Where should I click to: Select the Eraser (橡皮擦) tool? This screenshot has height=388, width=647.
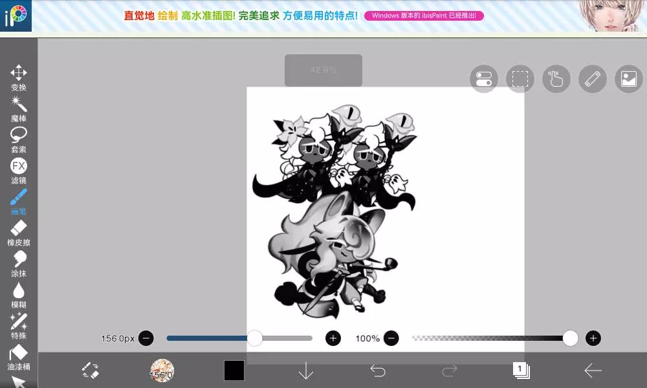(x=19, y=233)
